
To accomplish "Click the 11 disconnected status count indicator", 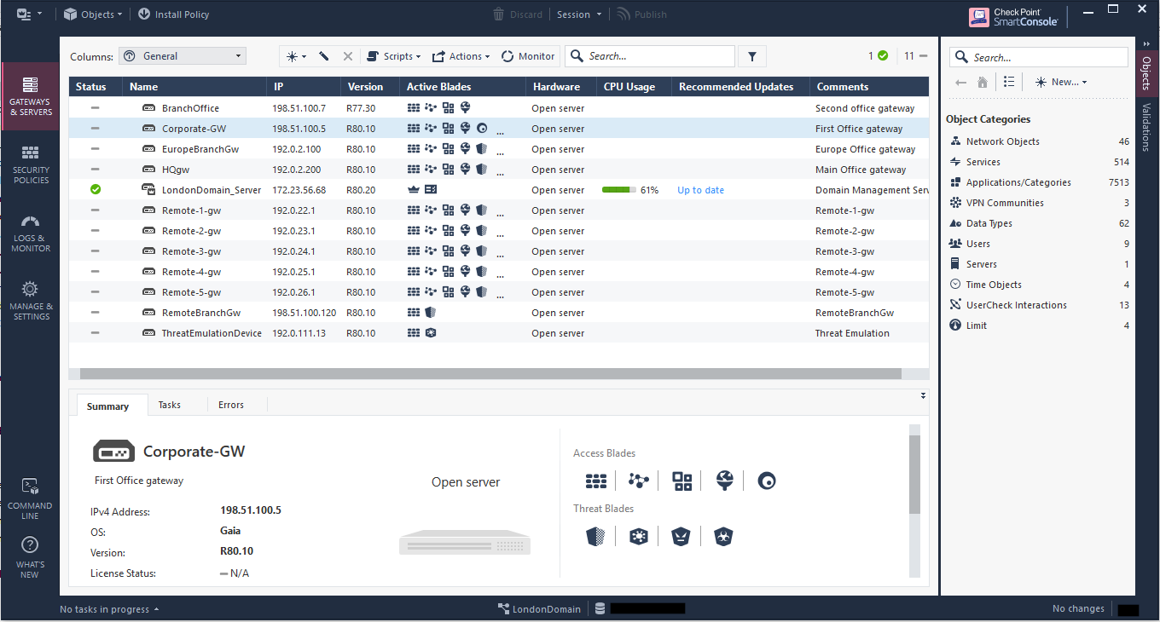I will [x=915, y=56].
